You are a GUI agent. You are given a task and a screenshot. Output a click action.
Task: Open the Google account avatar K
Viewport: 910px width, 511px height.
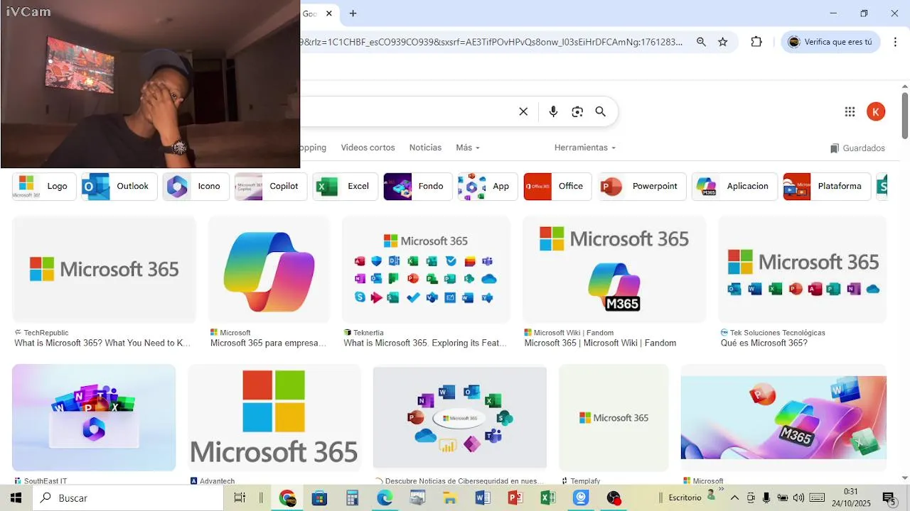pos(876,111)
